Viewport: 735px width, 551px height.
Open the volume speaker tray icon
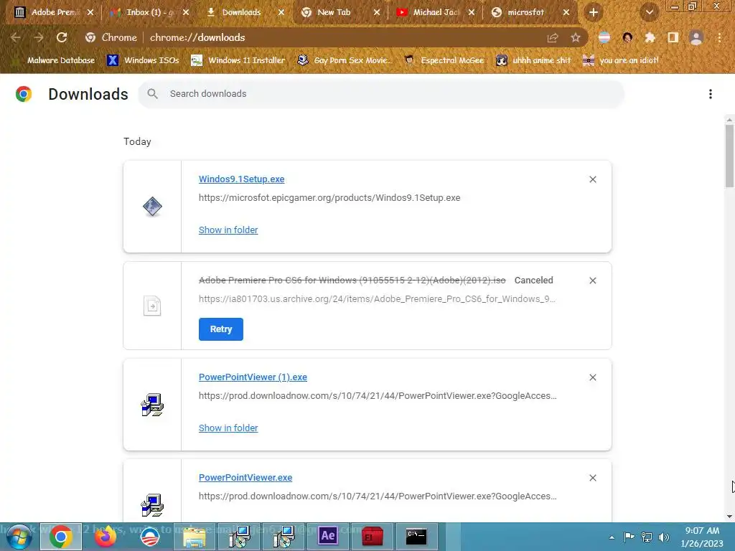(x=664, y=537)
